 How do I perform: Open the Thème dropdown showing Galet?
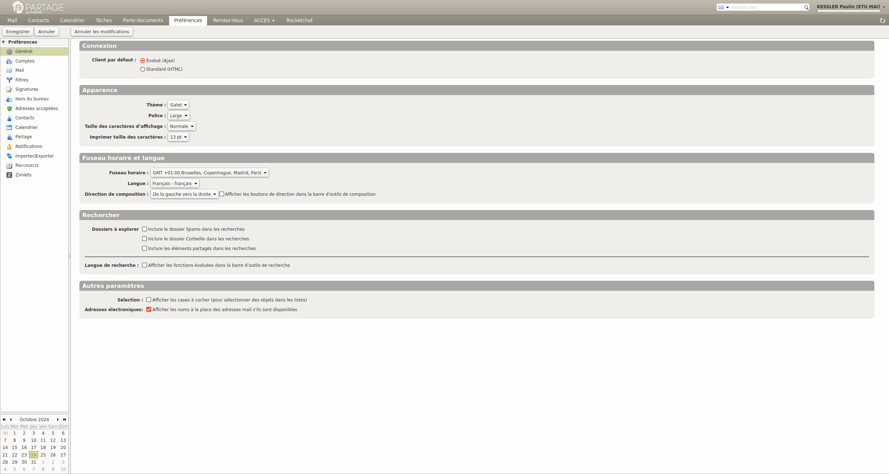pos(178,105)
